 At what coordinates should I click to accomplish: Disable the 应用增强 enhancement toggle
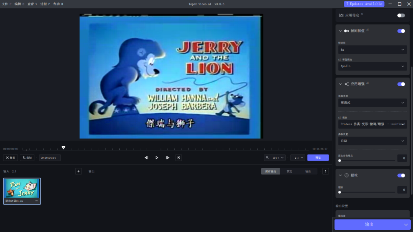click(x=401, y=84)
